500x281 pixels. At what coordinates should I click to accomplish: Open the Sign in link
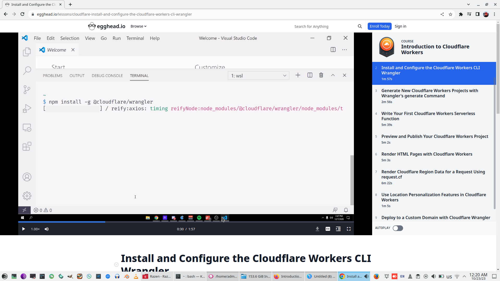point(400,26)
